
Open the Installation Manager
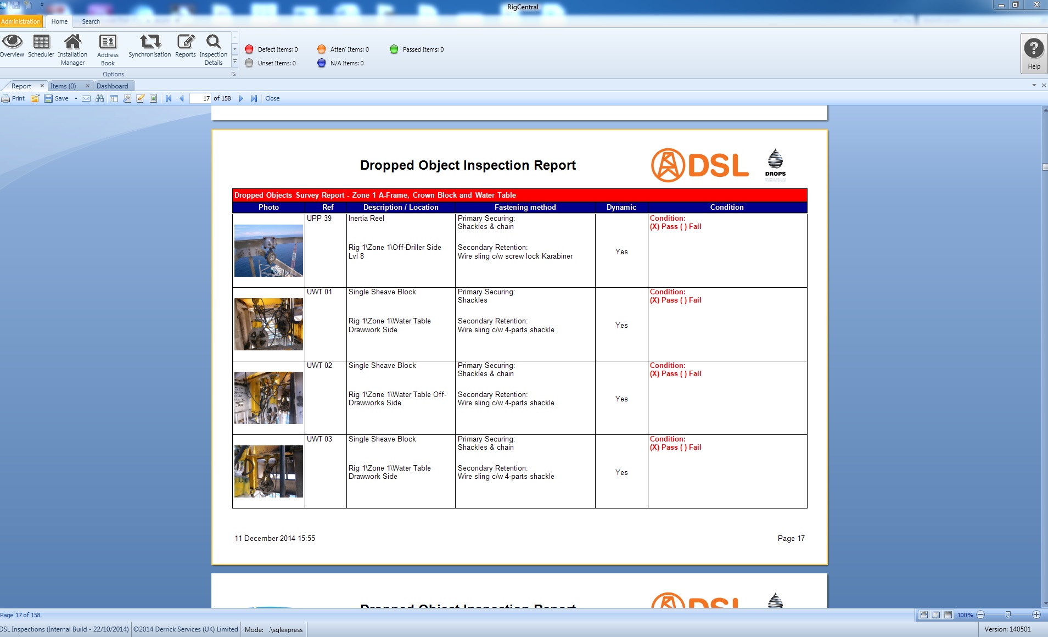[73, 48]
